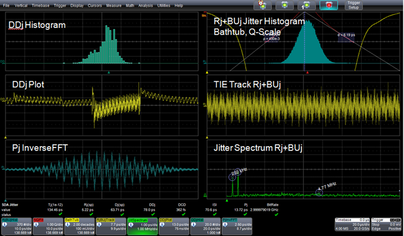Viewport: 404px width, 236px height.
Task: Open the Trigger descriptor box
Action: coord(386,224)
